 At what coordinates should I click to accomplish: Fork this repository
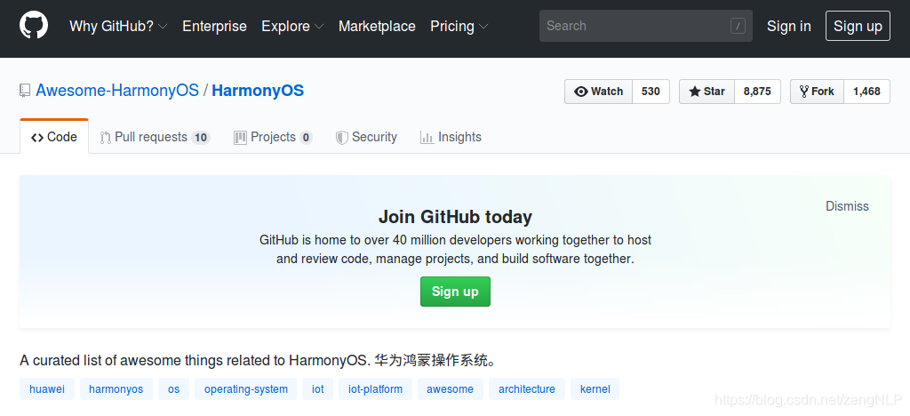[x=818, y=92]
